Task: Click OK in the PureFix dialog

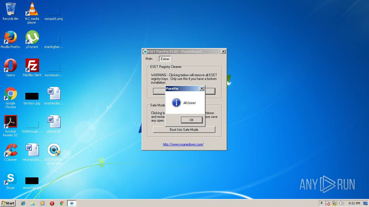Action: (x=191, y=120)
